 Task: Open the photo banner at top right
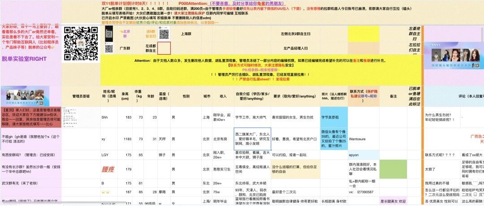pyautogui.click(x=453, y=56)
